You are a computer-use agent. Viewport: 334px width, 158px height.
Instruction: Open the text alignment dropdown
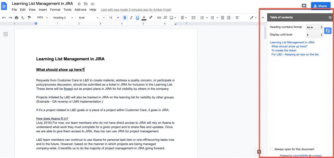(184, 18)
